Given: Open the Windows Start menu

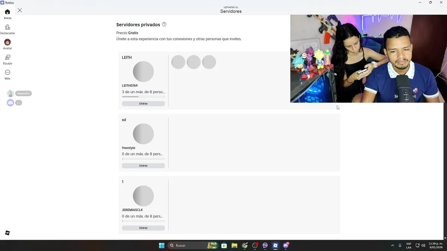Looking at the screenshot, I should [x=162, y=245].
